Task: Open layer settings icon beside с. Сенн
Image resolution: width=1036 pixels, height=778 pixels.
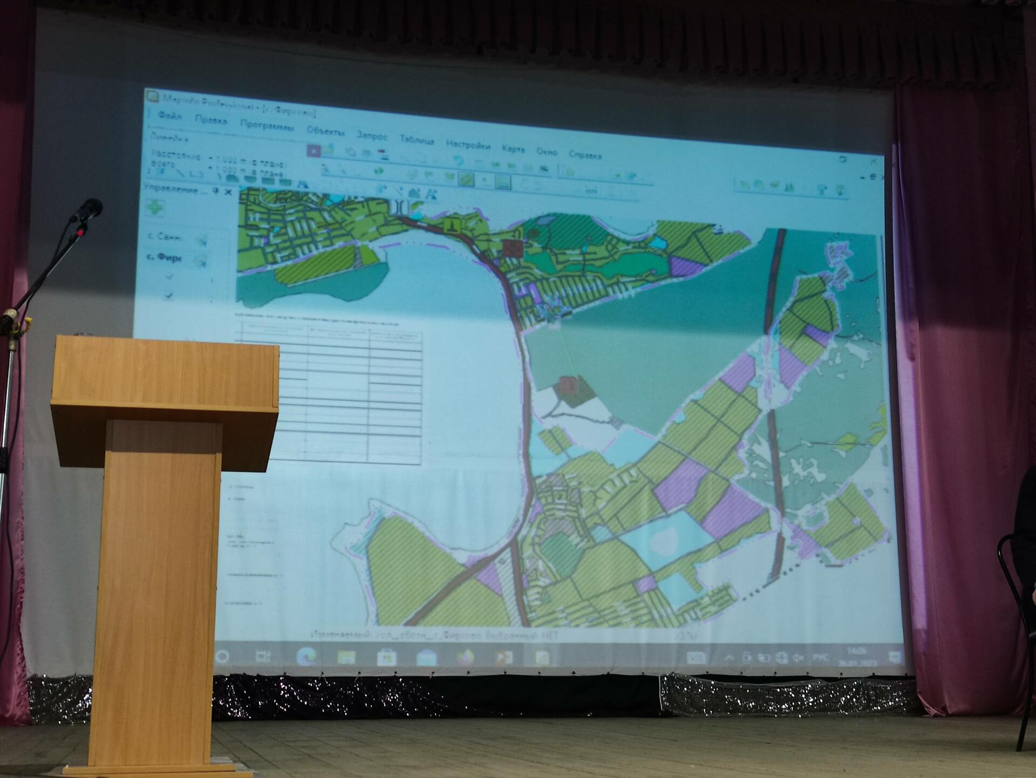Action: tap(202, 241)
